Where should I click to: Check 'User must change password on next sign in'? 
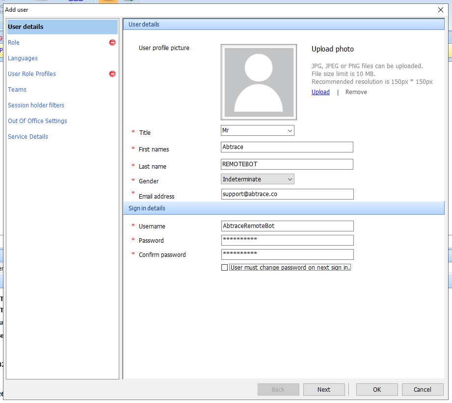pos(224,267)
